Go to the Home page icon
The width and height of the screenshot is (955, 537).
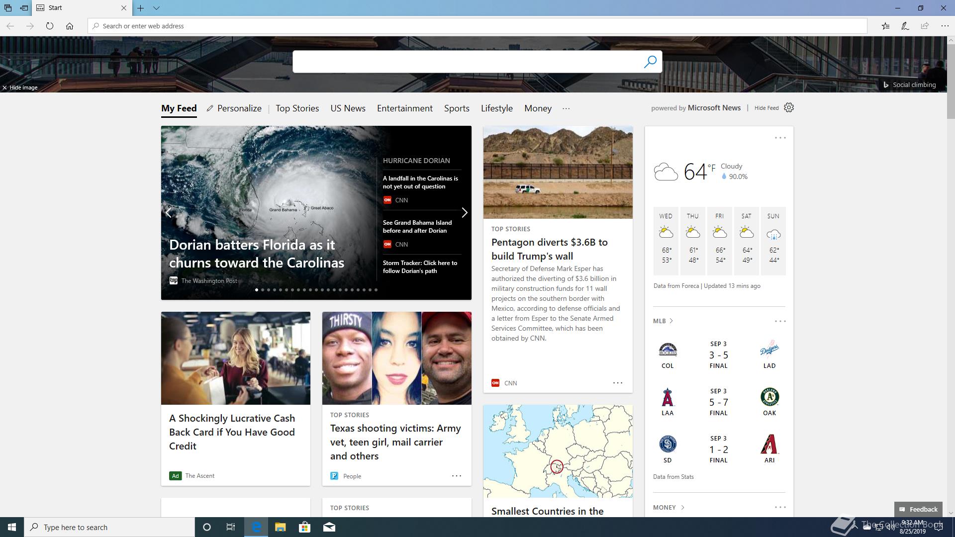[x=70, y=26]
